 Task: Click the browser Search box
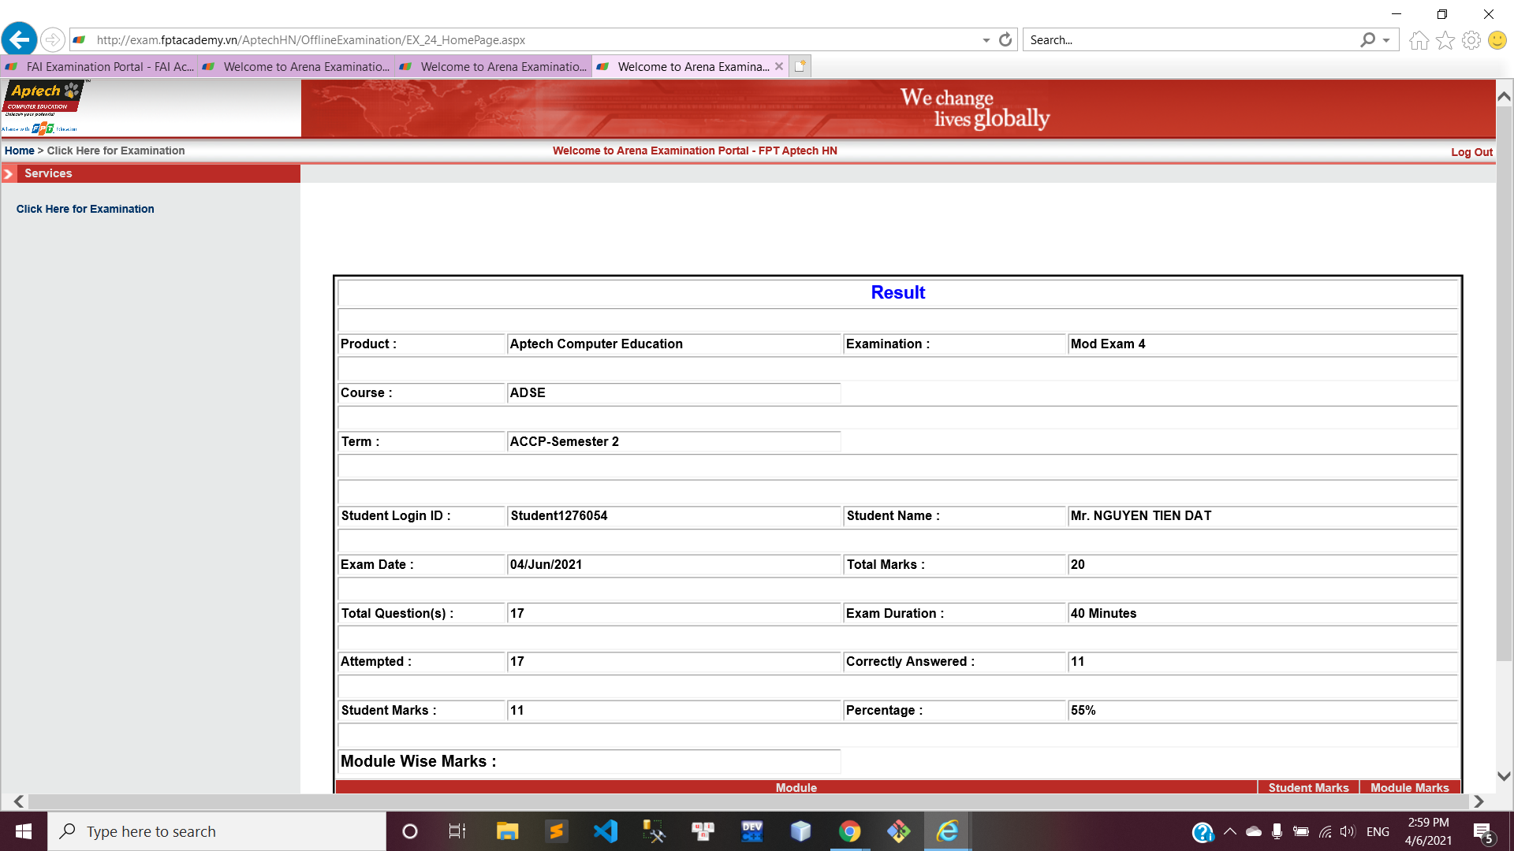1191,39
